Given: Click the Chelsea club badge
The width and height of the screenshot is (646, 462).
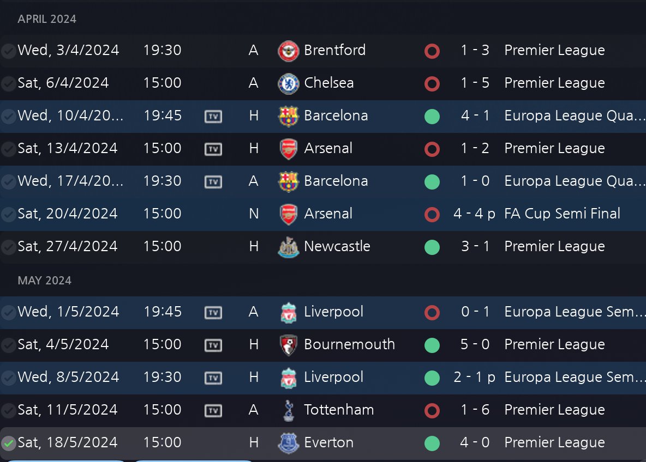Looking at the screenshot, I should [288, 83].
